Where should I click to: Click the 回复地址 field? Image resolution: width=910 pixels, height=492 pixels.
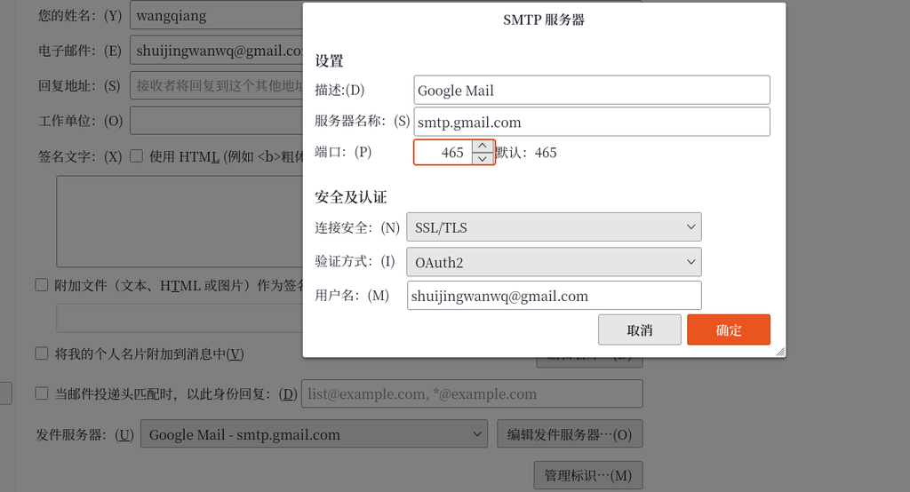coord(217,86)
